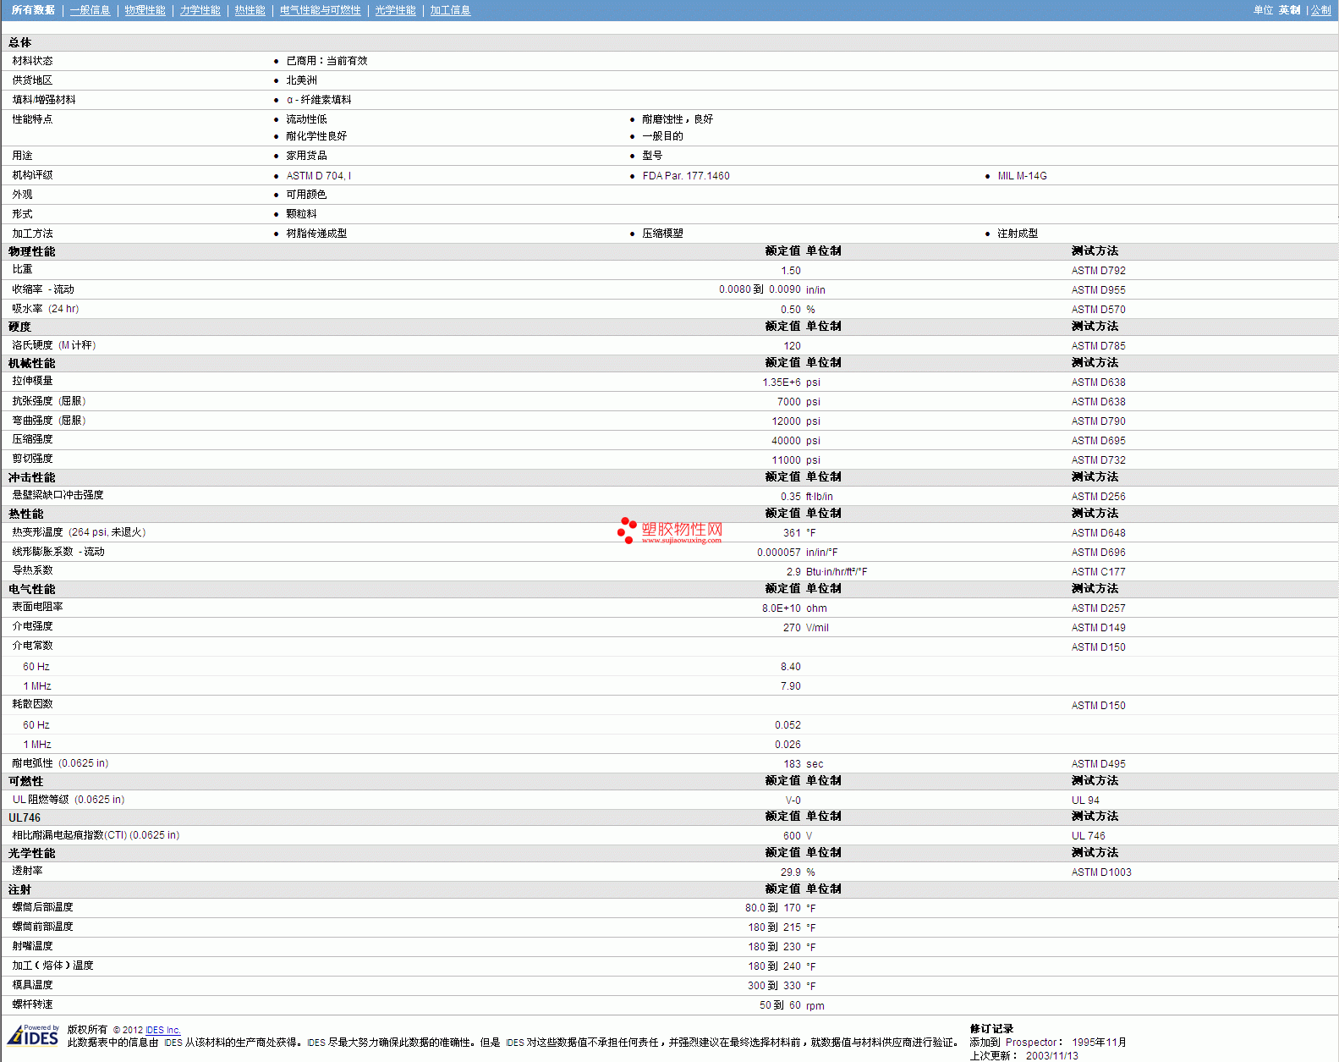The height and width of the screenshot is (1062, 1339).
Task: Click the ASTM D648 test method text
Action: pyautogui.click(x=1098, y=533)
